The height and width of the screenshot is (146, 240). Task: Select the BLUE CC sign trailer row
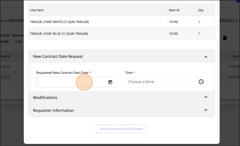point(59,34)
